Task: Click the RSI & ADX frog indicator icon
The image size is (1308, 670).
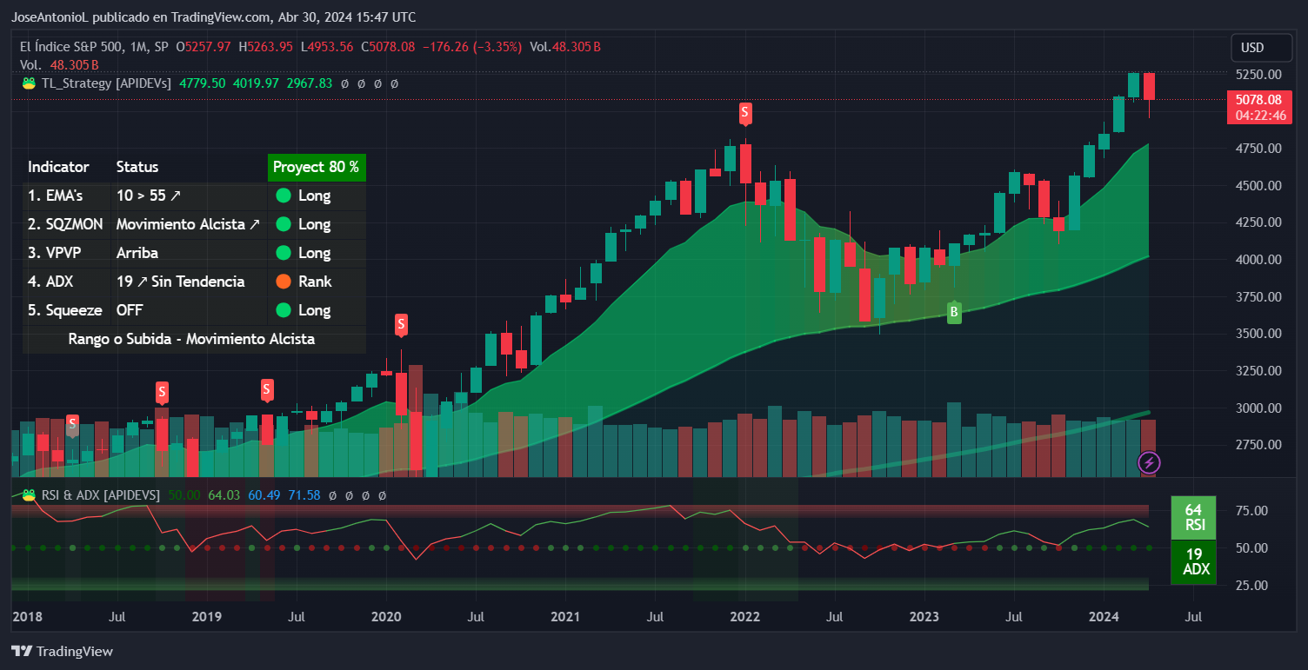Action: (x=29, y=494)
